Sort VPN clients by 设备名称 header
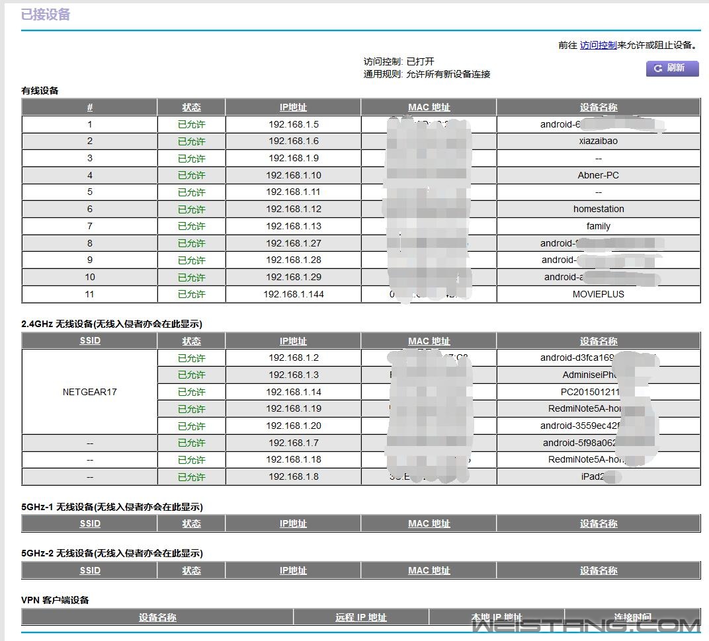The image size is (709, 641). point(157,617)
